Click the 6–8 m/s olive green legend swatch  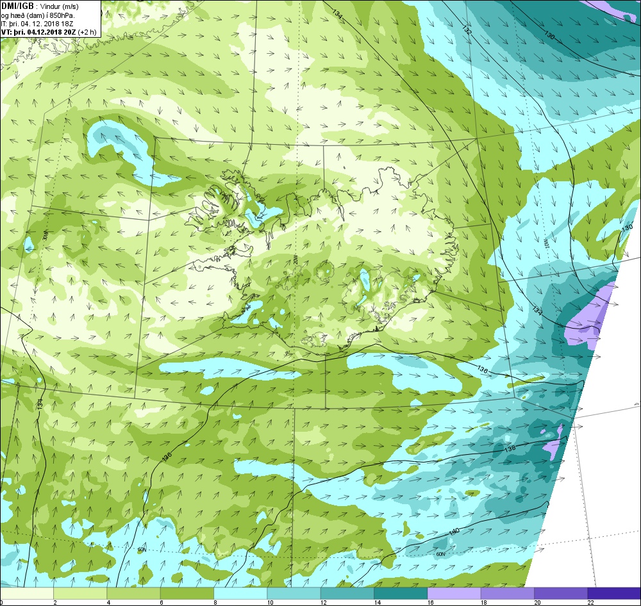(x=187, y=593)
